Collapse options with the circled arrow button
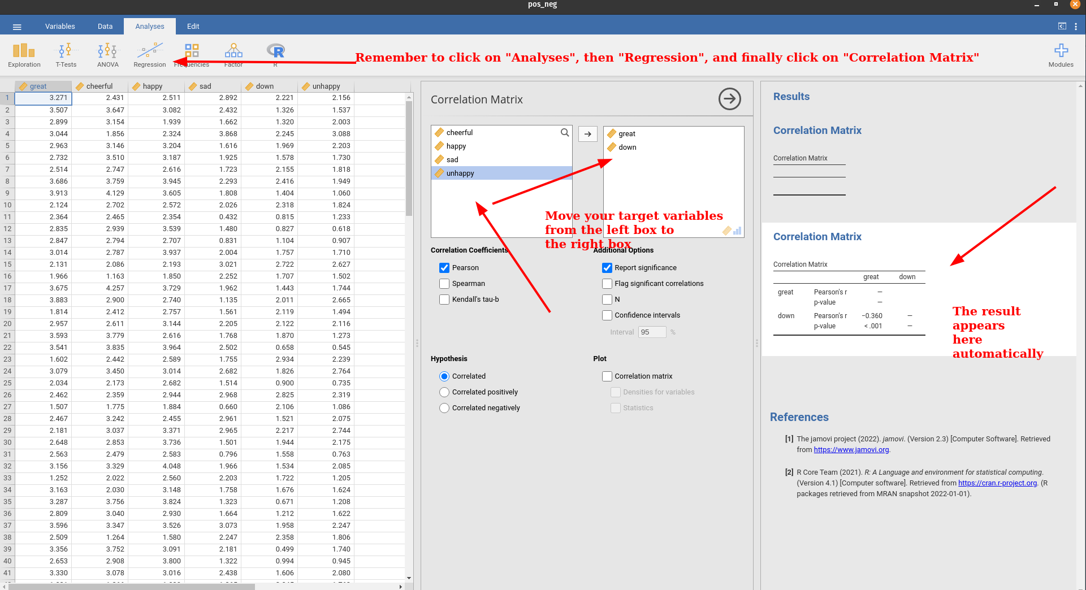1086x590 pixels. pos(729,99)
